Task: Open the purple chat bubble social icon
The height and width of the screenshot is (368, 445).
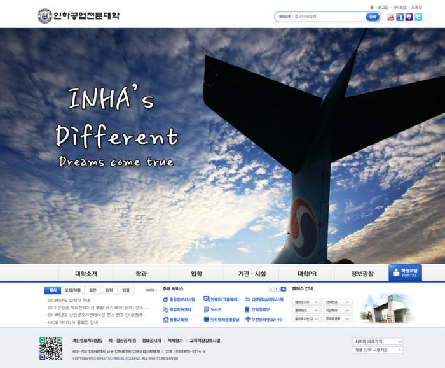Action: pyautogui.click(x=409, y=17)
